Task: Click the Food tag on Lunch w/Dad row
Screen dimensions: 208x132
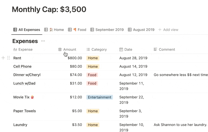Action: [92, 83]
